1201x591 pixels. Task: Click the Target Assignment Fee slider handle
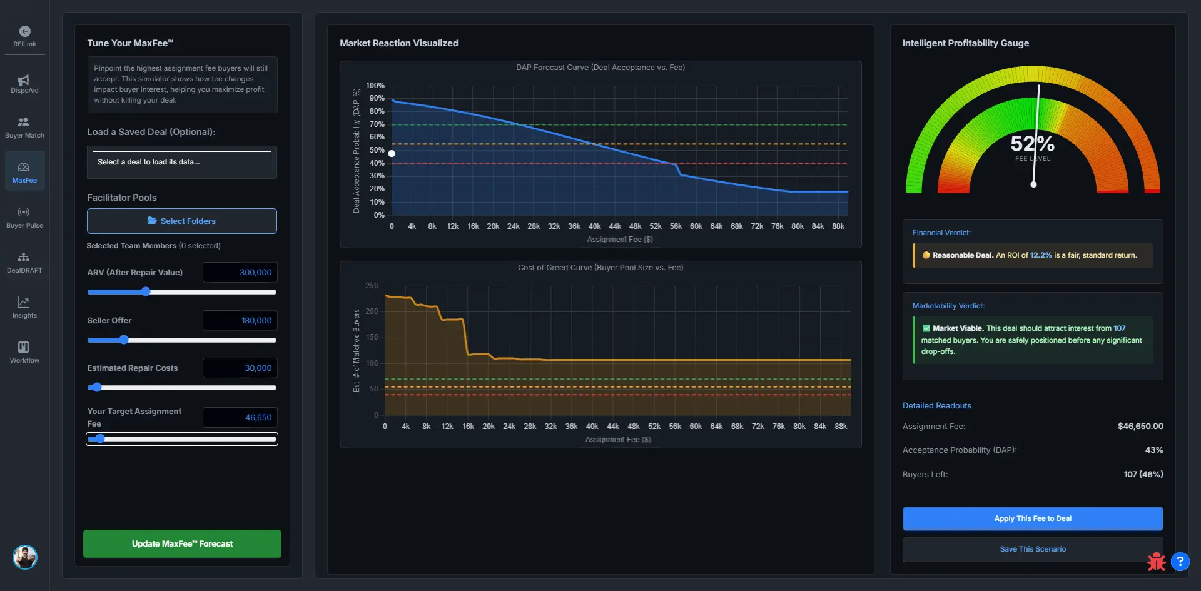[100, 438]
